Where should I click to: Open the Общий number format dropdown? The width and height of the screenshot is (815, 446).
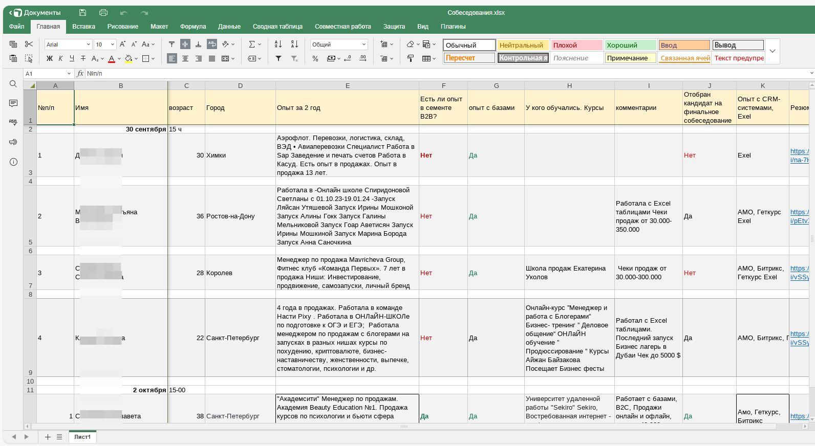[364, 44]
